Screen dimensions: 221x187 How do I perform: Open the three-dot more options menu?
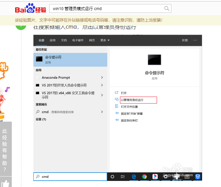coord(195,40)
